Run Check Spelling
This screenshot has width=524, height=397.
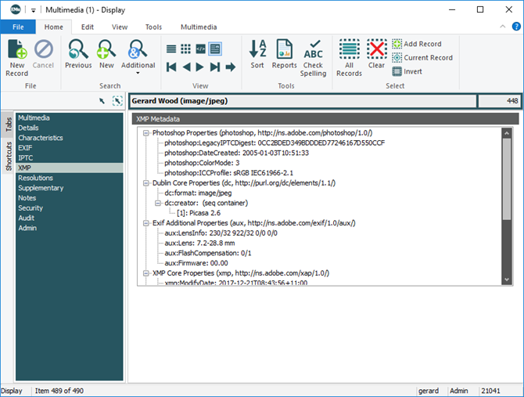tap(313, 52)
